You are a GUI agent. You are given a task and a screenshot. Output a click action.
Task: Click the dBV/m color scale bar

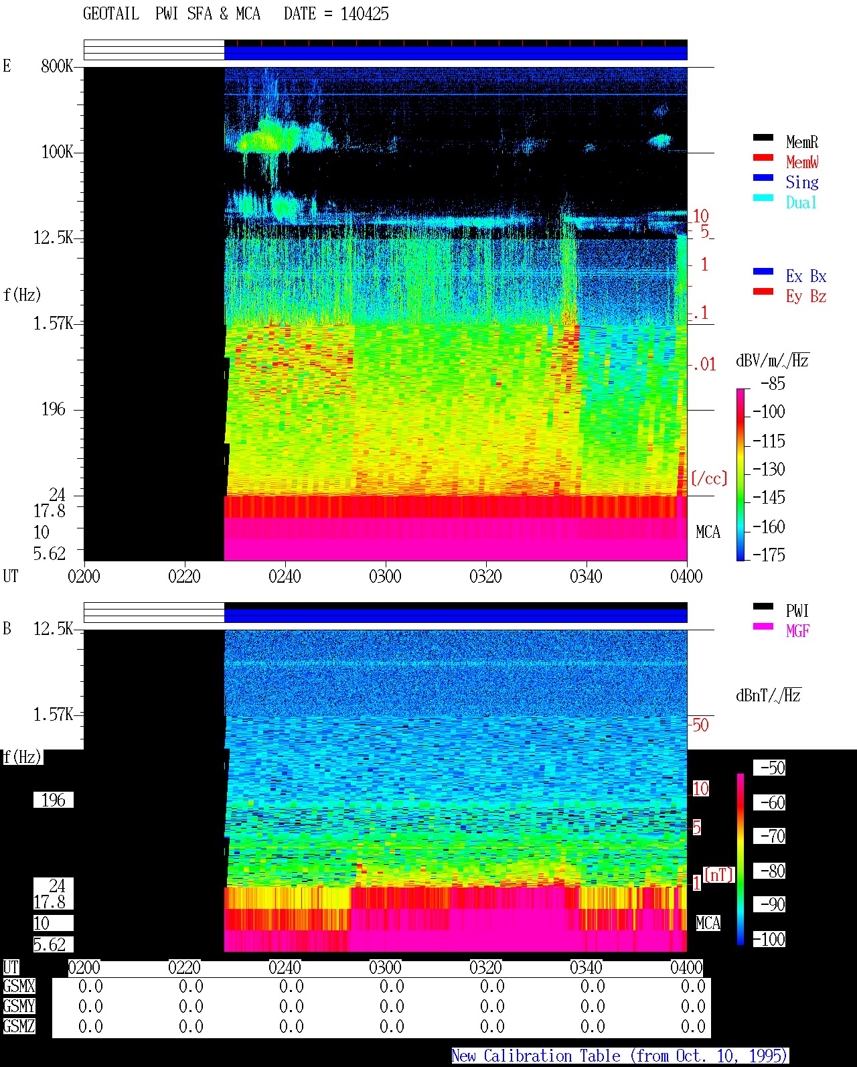pos(741,474)
